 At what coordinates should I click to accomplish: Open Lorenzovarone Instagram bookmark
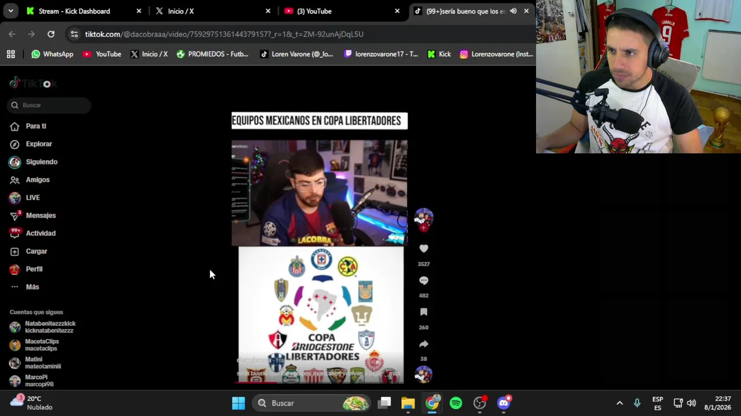click(496, 54)
